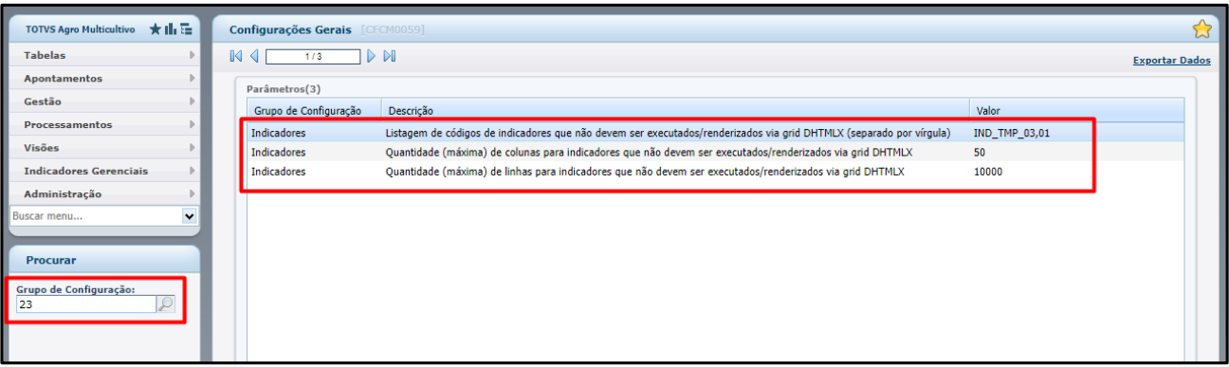Go to previous record in pager
This screenshot has width=1229, height=367.
point(254,57)
